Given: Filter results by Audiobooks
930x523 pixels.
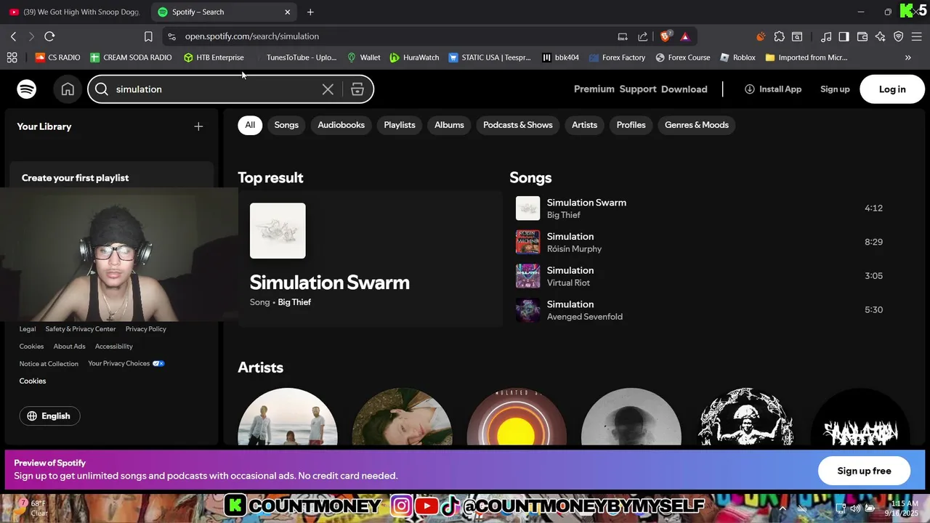Looking at the screenshot, I should click(341, 125).
